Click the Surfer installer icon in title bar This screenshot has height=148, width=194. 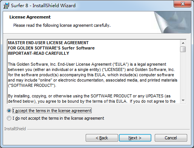(x=6, y=6)
